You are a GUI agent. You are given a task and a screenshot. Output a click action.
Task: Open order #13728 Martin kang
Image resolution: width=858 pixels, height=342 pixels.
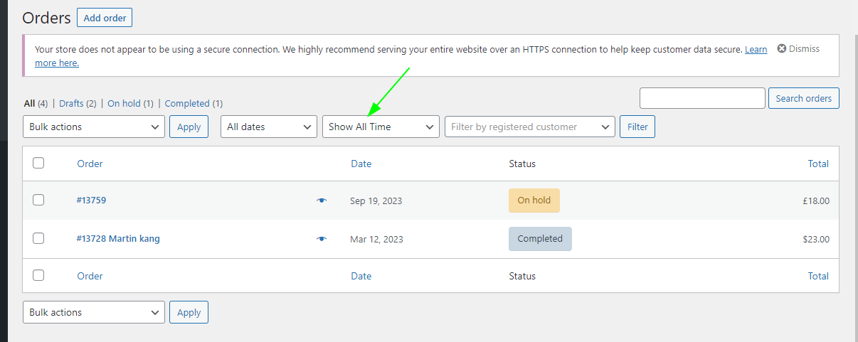(118, 239)
